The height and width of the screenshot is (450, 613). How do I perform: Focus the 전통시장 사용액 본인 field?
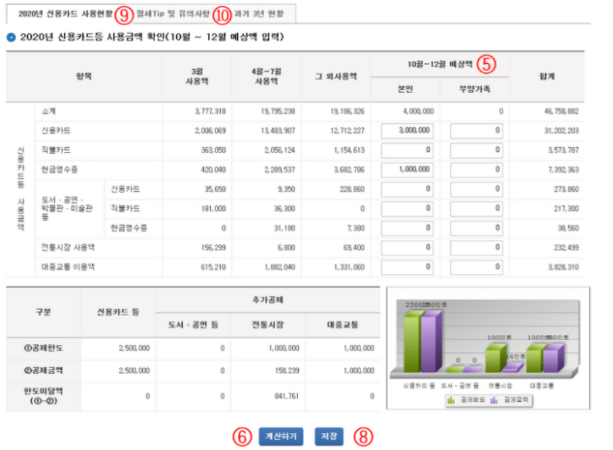(407, 247)
